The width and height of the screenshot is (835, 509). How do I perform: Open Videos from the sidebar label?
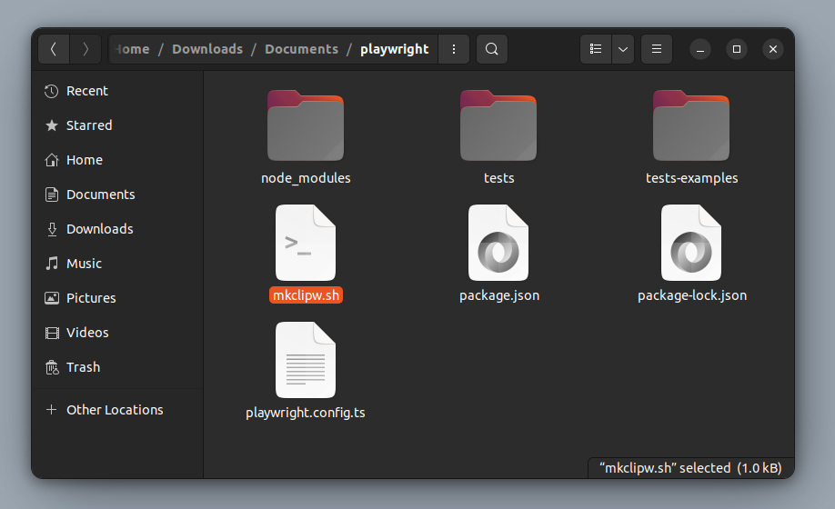click(x=87, y=333)
